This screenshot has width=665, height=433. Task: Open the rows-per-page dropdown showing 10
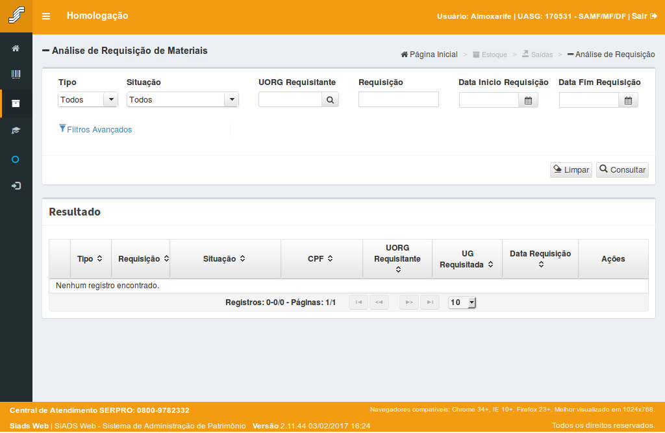pos(462,303)
